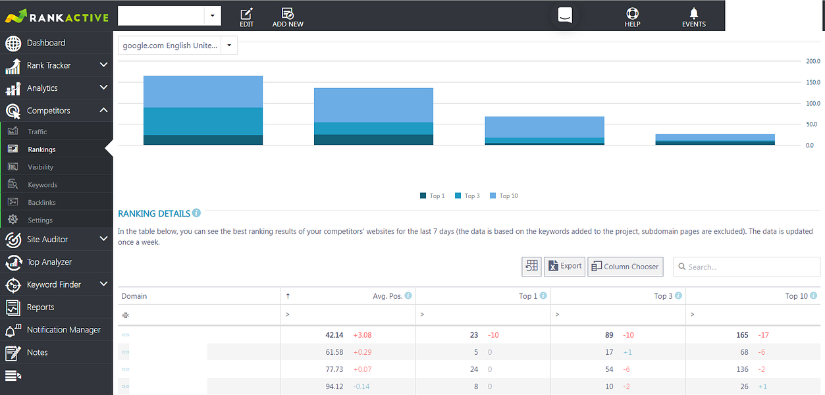The image size is (825, 395).
Task: Click link icon in the 61.58 row
Action: click(125, 352)
